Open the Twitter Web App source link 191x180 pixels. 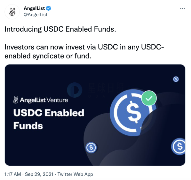click(x=75, y=174)
